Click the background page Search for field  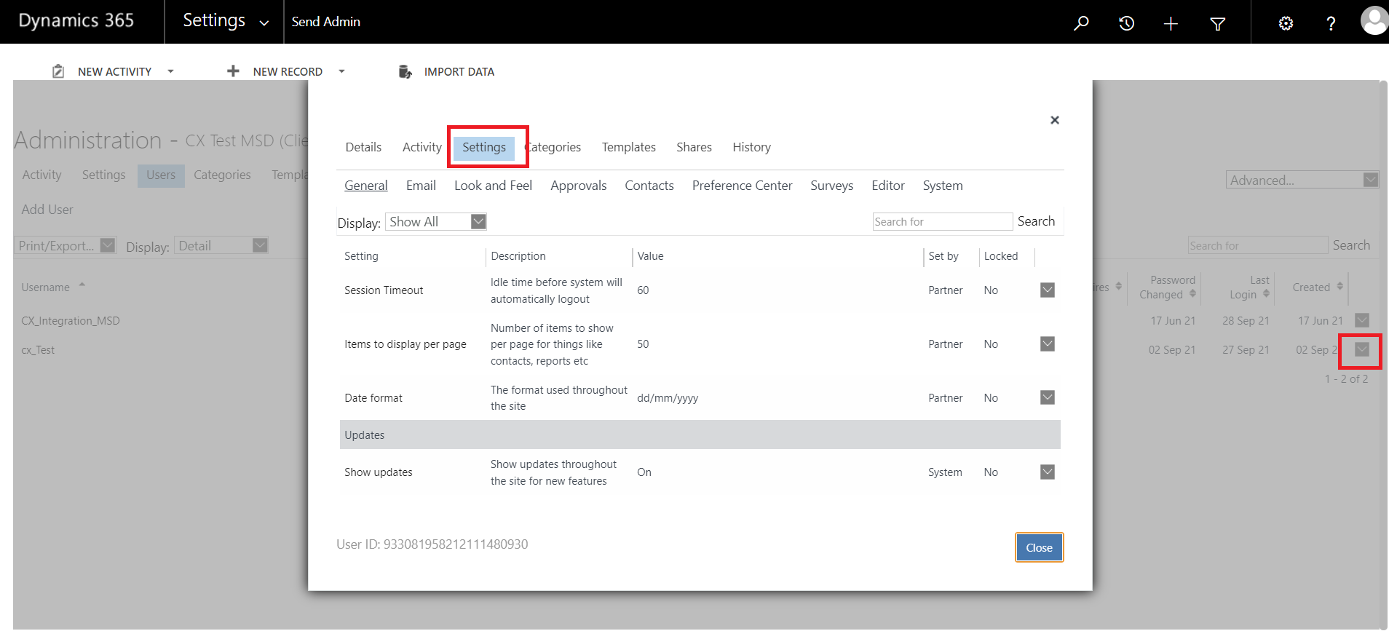(x=1258, y=245)
